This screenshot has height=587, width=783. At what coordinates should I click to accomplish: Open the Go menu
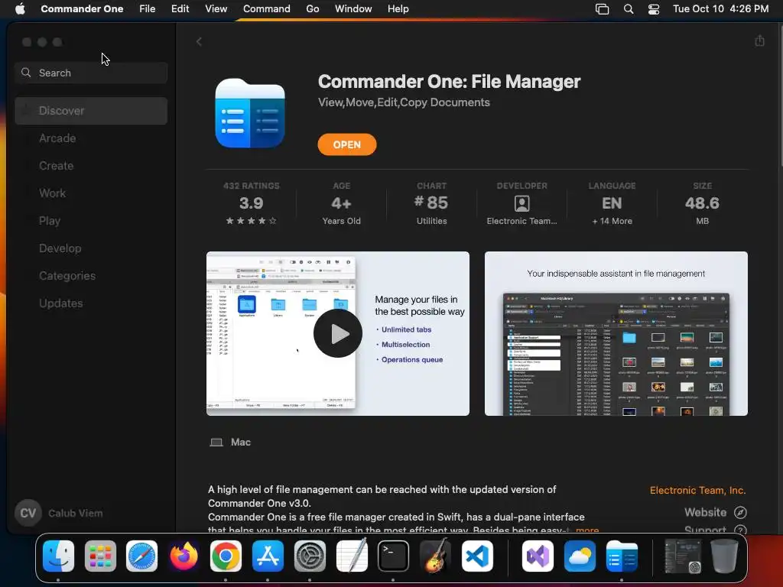pos(313,9)
